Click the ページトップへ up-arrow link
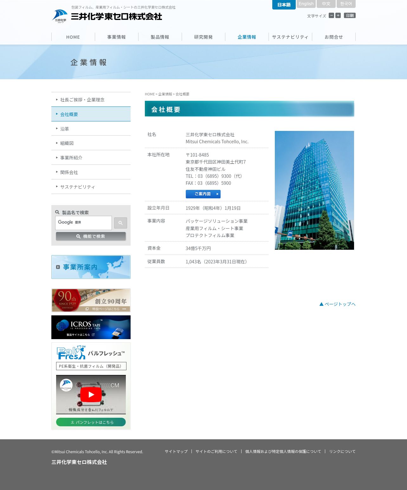The image size is (407, 490). (337, 304)
